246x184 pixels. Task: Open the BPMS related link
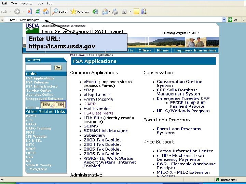(31, 116)
